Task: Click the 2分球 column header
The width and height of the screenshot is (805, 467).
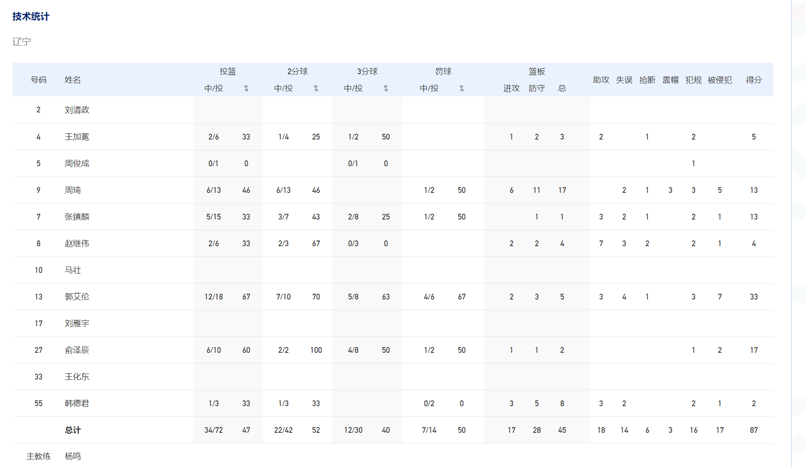Action: click(298, 72)
